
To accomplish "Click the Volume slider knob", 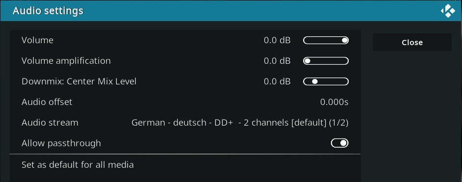I will 345,40.
